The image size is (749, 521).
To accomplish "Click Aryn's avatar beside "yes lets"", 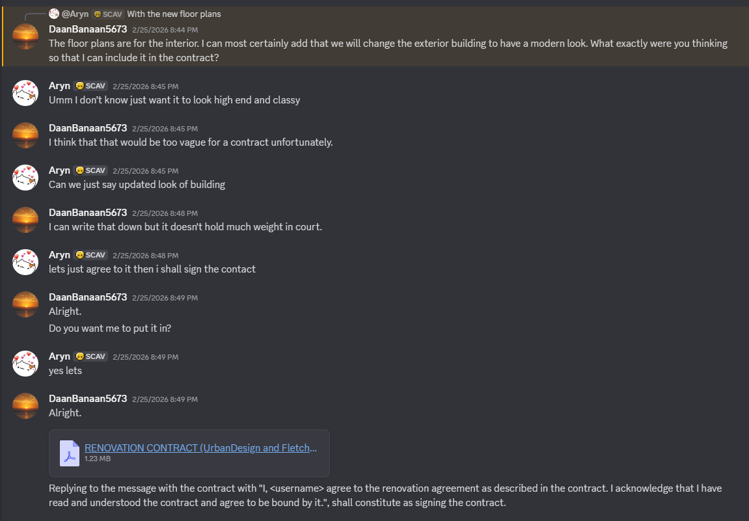I will coord(25,364).
